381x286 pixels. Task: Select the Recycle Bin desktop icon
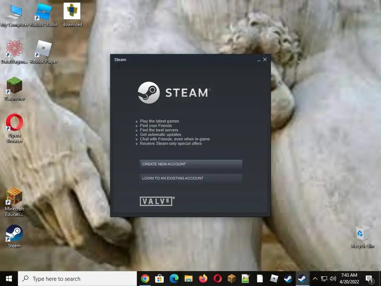click(x=362, y=236)
